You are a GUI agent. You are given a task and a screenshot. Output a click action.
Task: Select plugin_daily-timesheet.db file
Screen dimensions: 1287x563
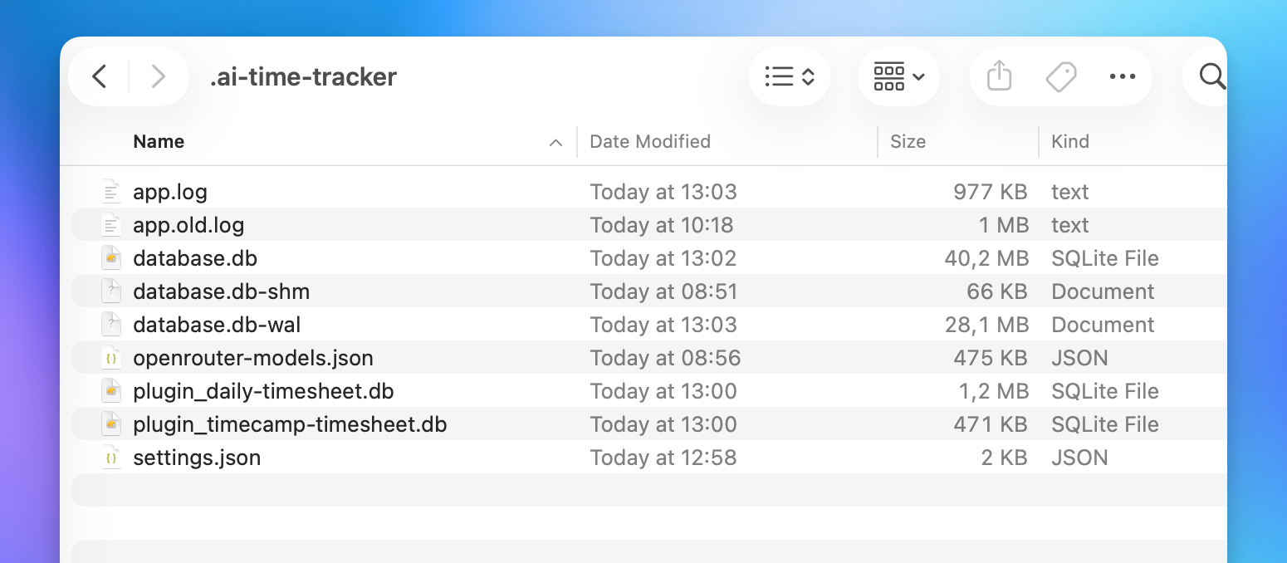pyautogui.click(x=263, y=391)
